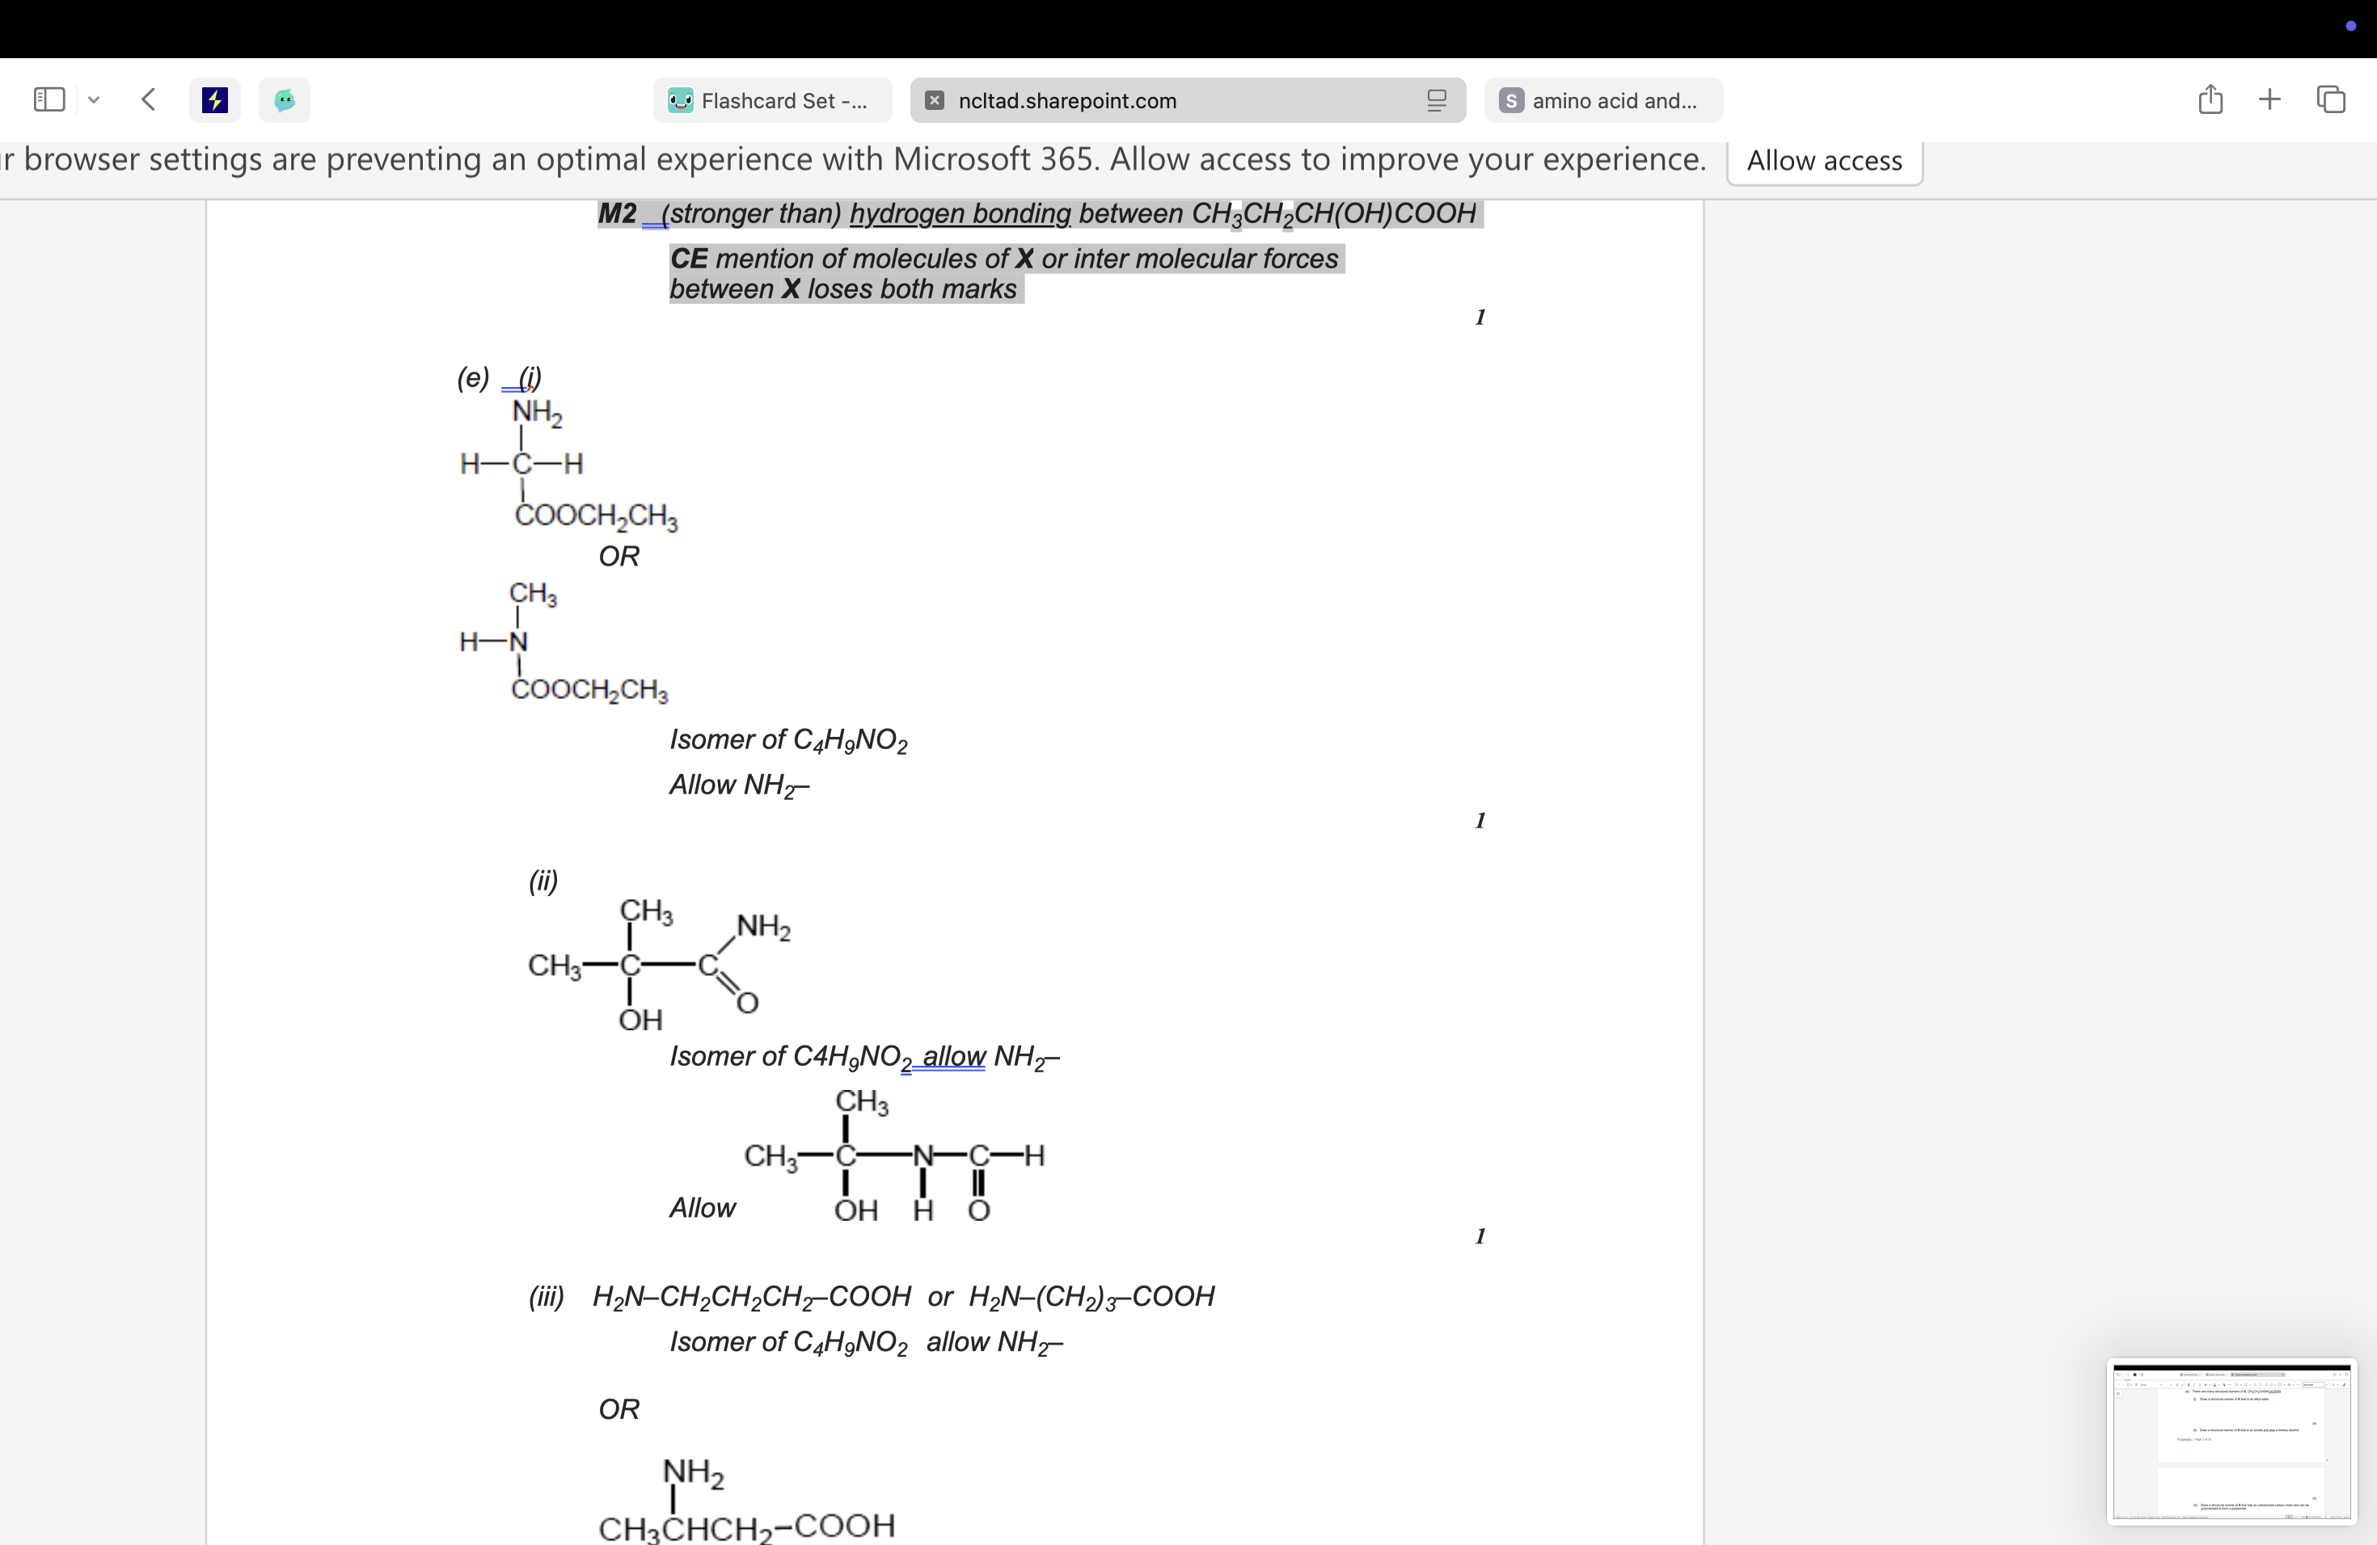Click the '(iii)' sub-question label
Viewport: 2377px width, 1545px height.
[547, 1296]
